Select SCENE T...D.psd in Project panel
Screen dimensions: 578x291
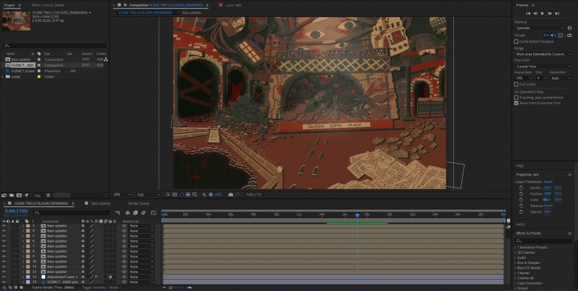click(23, 70)
